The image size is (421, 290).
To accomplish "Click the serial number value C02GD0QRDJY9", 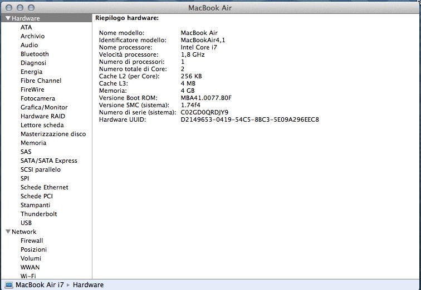I will [x=204, y=112].
